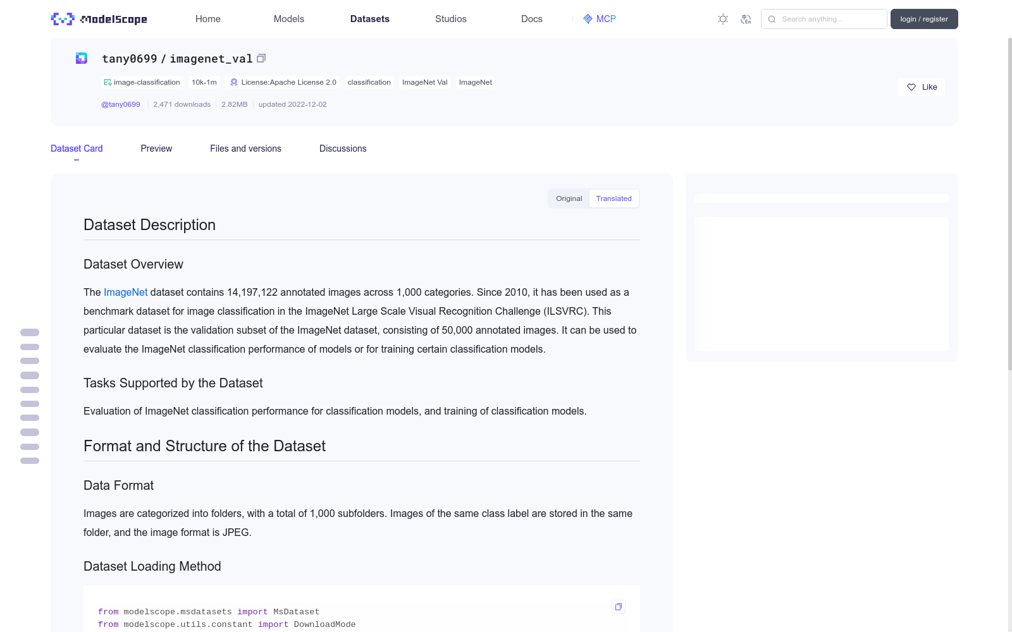1012x632 pixels.
Task: Open the Docs navigation item
Action: tap(532, 19)
